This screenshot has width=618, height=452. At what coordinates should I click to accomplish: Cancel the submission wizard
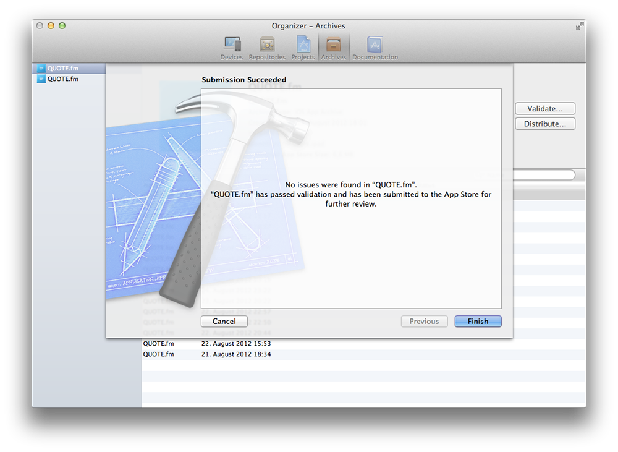click(224, 321)
